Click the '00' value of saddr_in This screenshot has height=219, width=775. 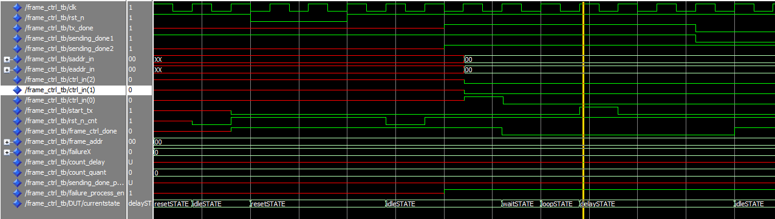click(132, 59)
